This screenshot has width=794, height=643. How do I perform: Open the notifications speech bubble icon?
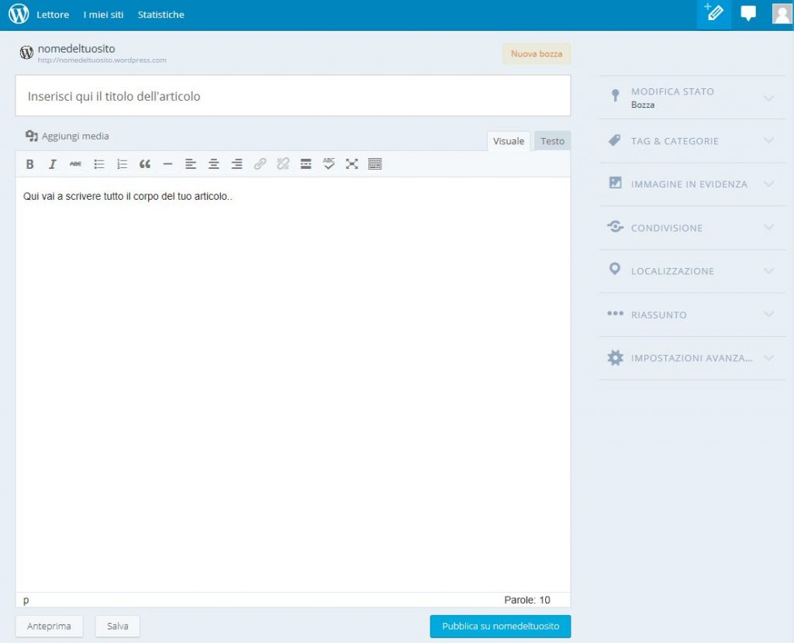[748, 13]
